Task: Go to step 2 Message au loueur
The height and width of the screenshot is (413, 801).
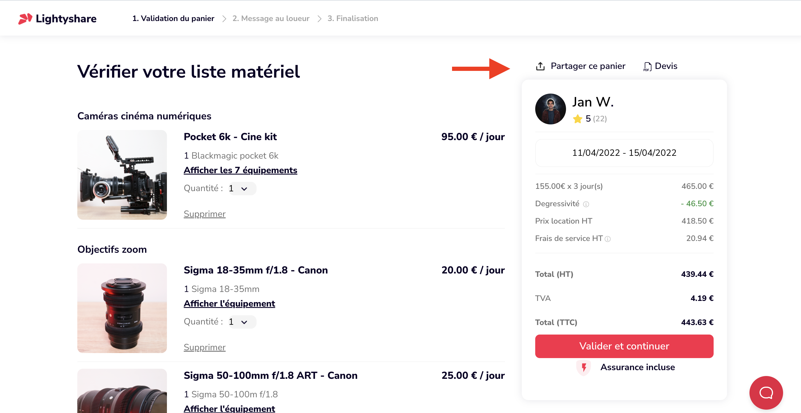Action: (271, 19)
